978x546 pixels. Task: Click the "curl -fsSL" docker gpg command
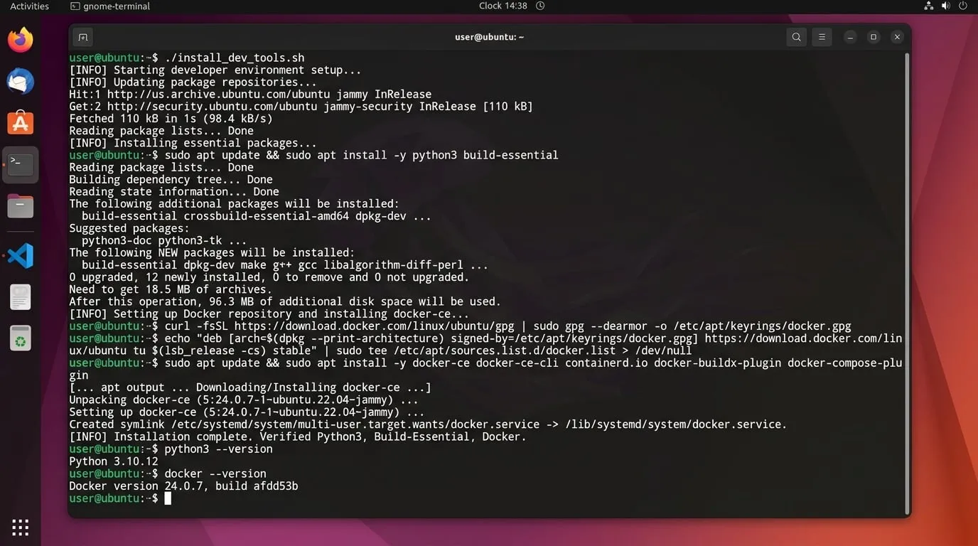460,326
